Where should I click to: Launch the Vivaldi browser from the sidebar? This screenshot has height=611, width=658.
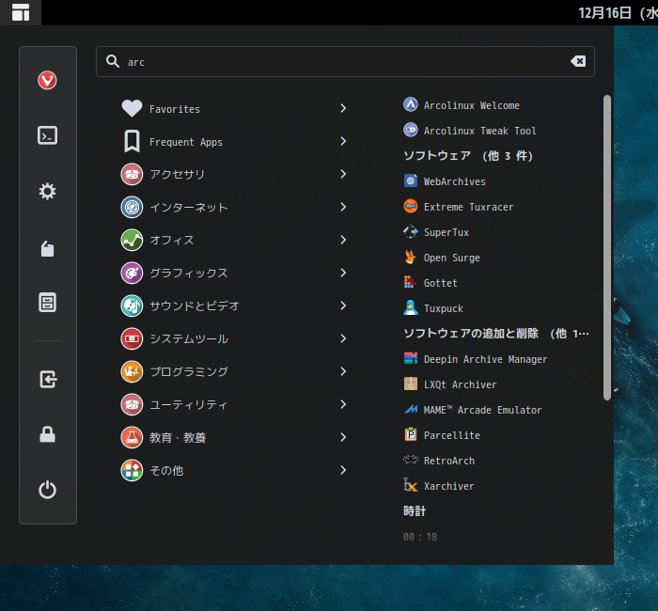click(47, 80)
